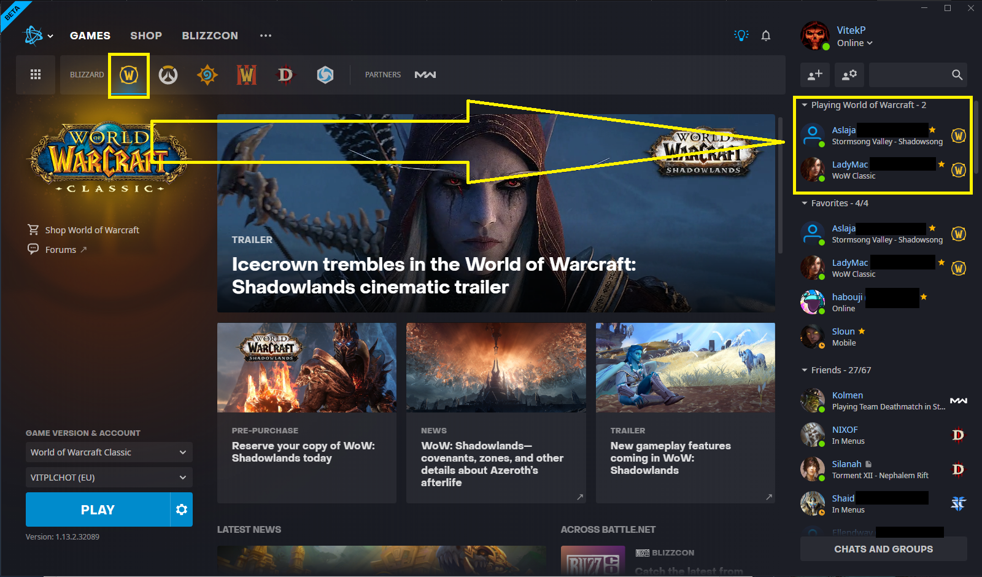The width and height of the screenshot is (982, 577).
Task: Open the notifications bell
Action: (x=766, y=36)
